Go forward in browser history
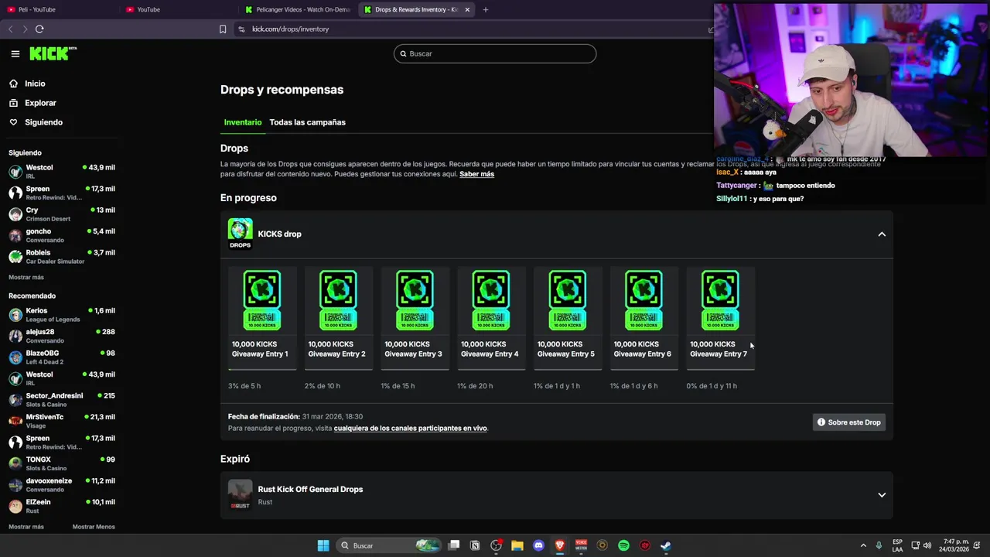The width and height of the screenshot is (990, 557). pyautogui.click(x=25, y=29)
